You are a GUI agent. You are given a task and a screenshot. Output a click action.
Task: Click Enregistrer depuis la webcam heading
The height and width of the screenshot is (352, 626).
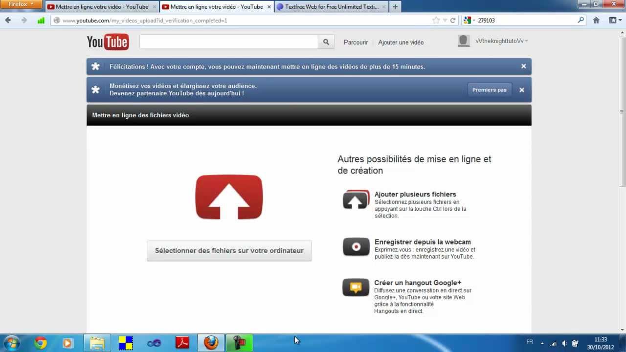[423, 242]
